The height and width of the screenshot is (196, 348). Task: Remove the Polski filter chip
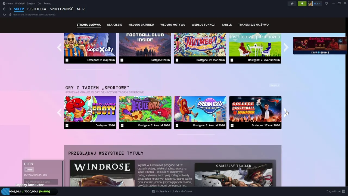pyautogui.click(x=26, y=170)
